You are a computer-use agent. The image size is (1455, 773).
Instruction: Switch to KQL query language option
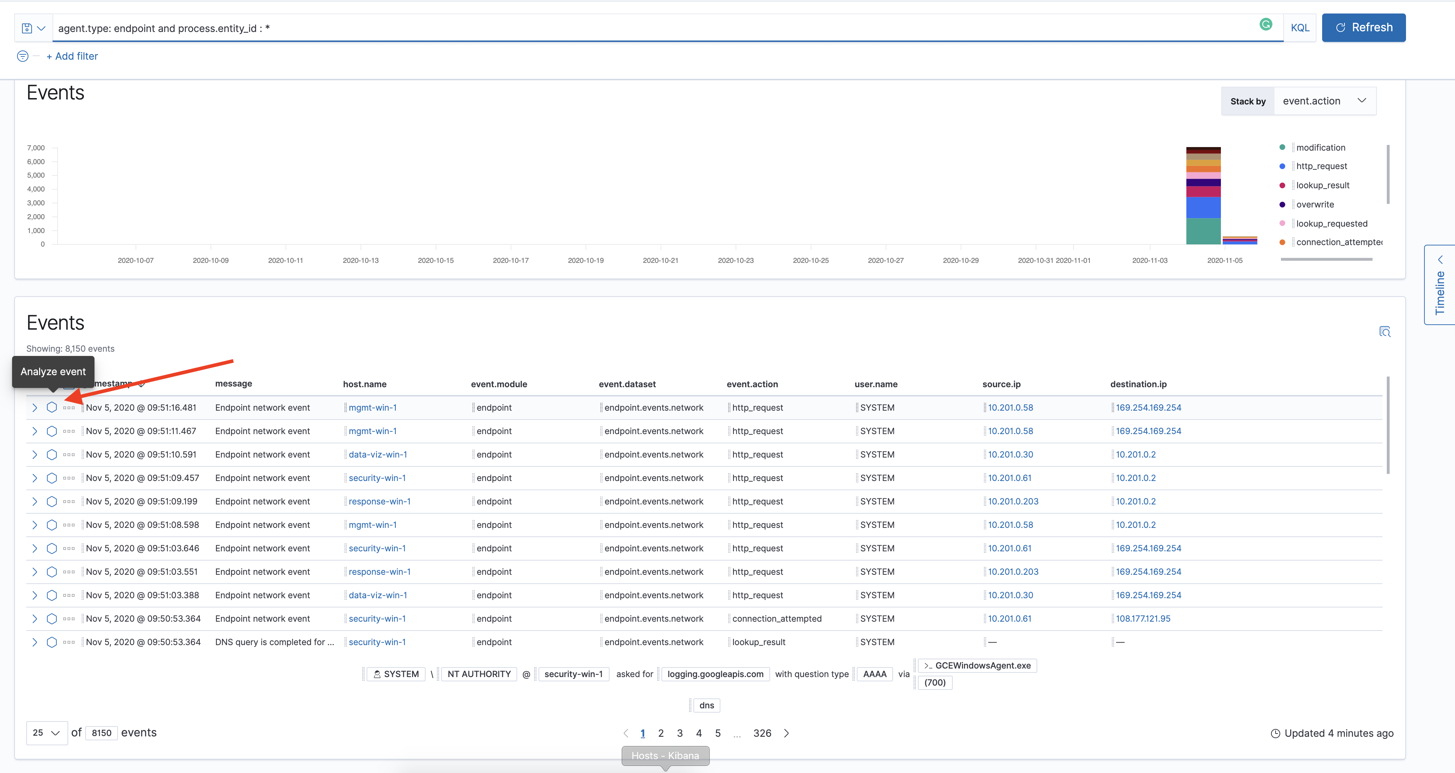[1300, 27]
